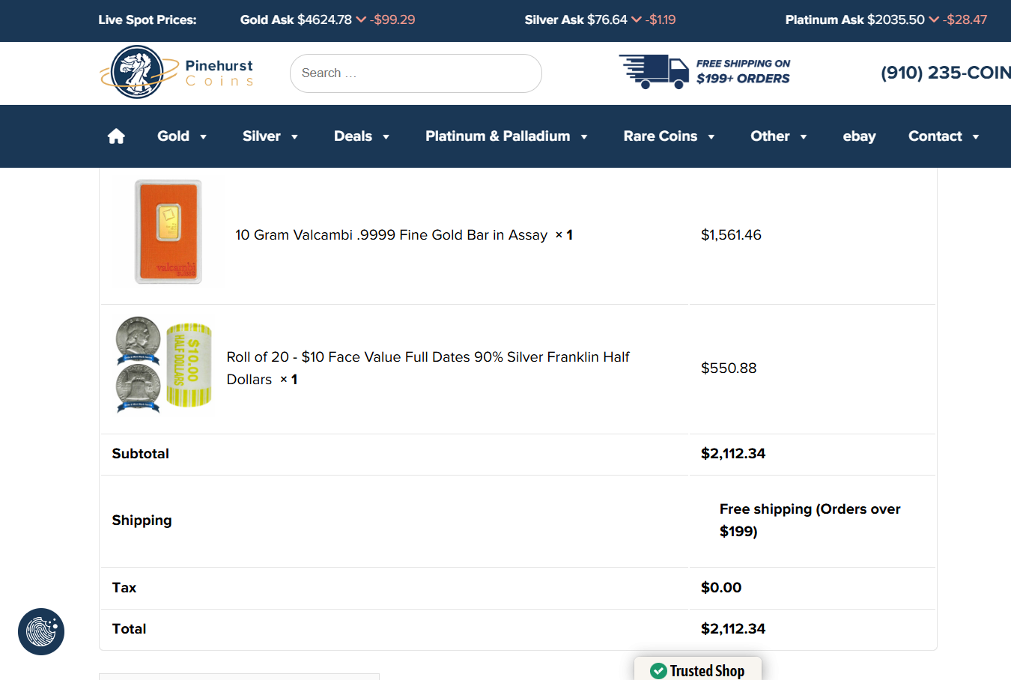1011x680 pixels.
Task: Open the fingerprint privacy settings icon
Action: pos(41,631)
